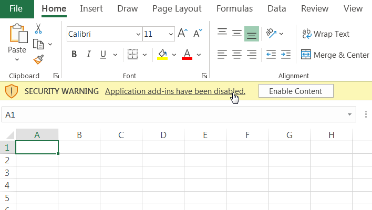372x210 pixels.
Task: Click the Center horizontal alignment icon
Action: (x=237, y=54)
